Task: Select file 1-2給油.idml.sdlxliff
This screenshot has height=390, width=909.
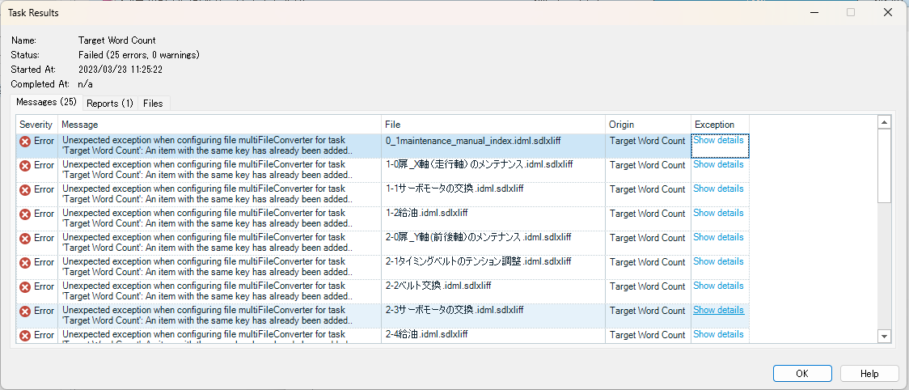Action: [x=426, y=214]
